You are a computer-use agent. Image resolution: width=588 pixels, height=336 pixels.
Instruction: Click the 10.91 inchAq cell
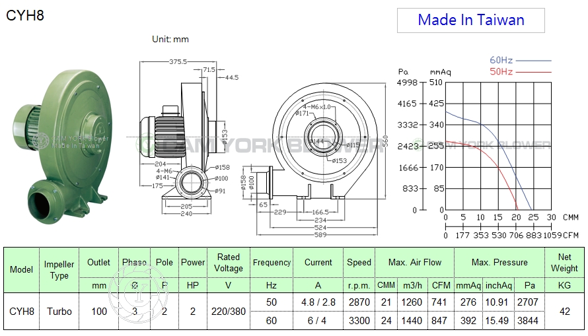(497, 302)
